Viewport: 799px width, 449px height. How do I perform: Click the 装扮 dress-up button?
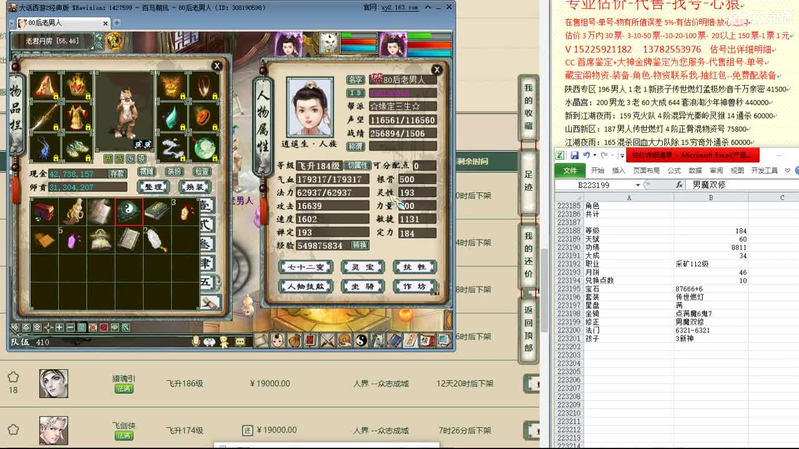click(x=174, y=171)
